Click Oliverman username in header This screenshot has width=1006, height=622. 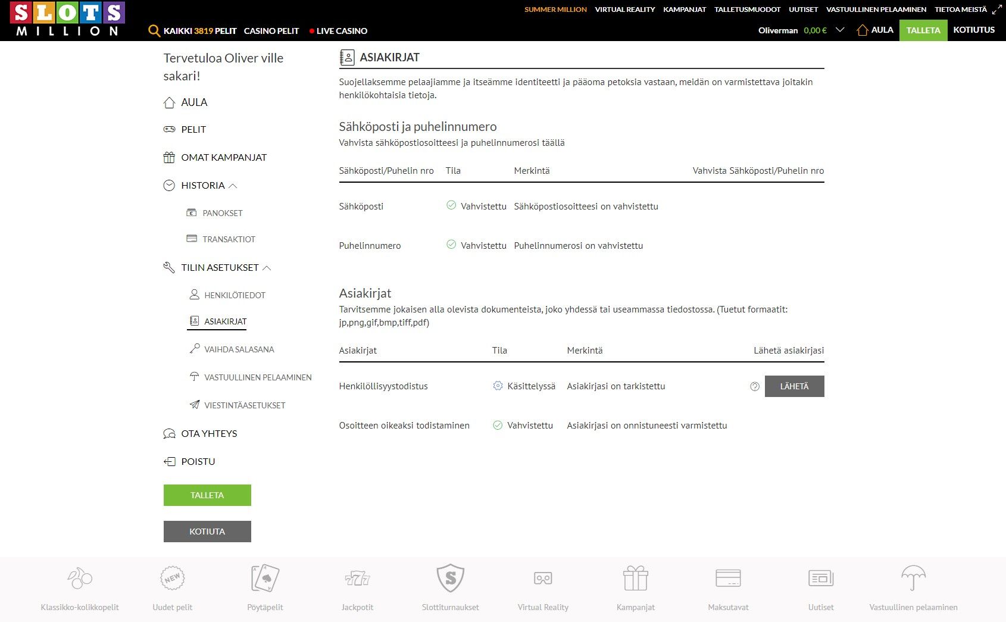tap(778, 30)
